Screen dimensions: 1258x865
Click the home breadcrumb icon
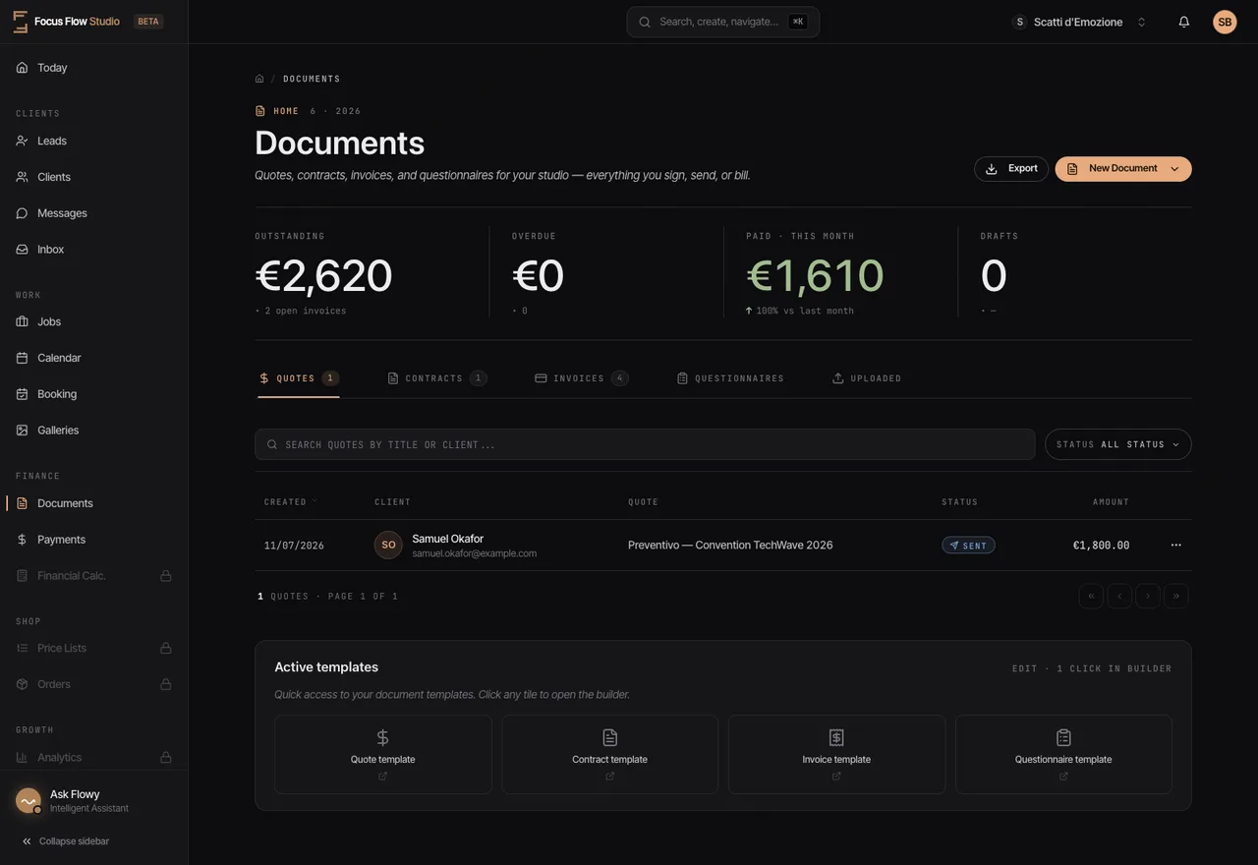pyautogui.click(x=259, y=79)
